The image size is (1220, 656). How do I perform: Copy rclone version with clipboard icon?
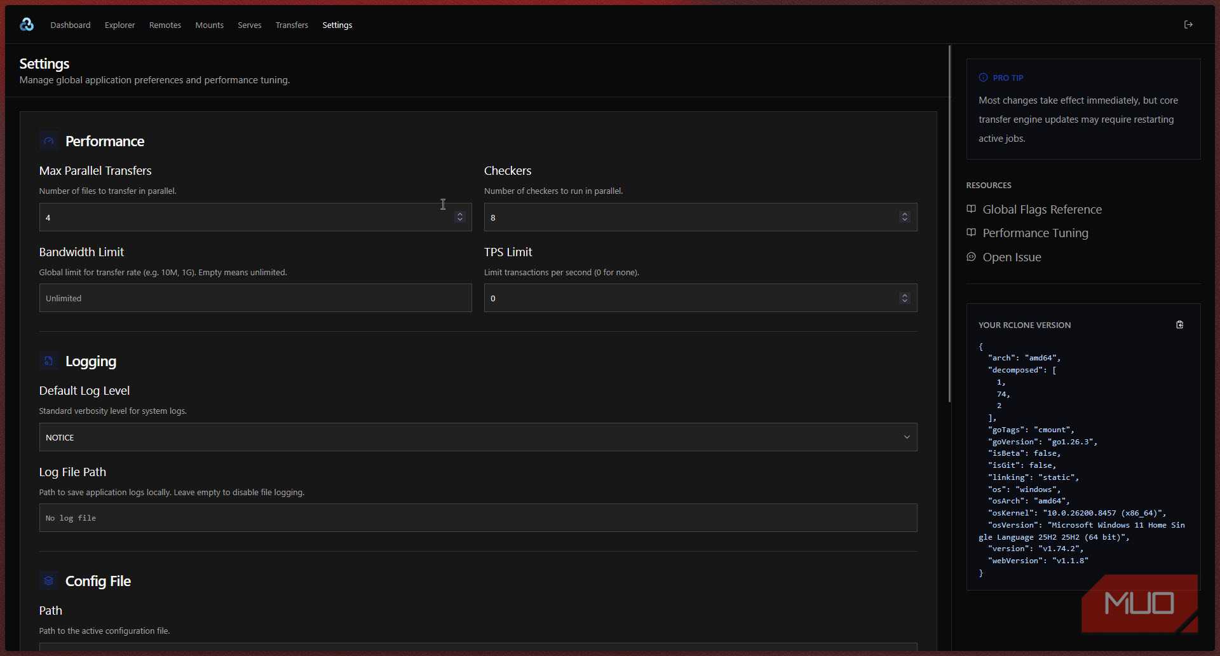click(1180, 325)
